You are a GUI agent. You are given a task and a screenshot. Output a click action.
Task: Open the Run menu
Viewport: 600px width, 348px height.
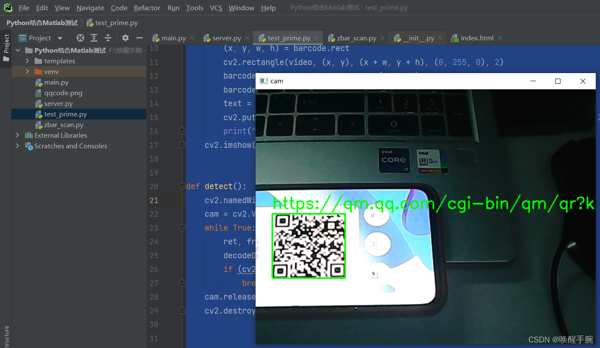point(173,8)
